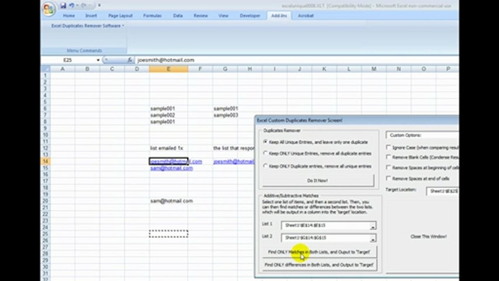Image resolution: width=499 pixels, height=281 pixels.
Task: Click the Undo icon in quick access toolbar
Action: tap(72, 6)
